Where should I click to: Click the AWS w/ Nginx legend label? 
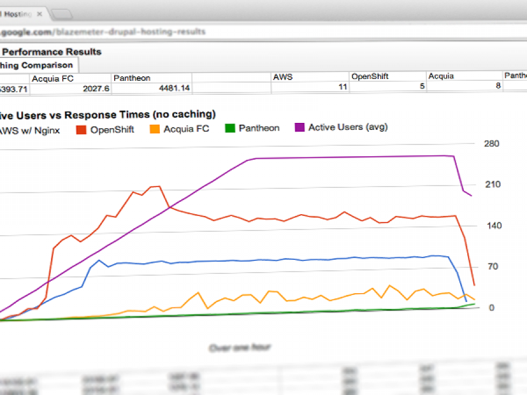click(x=30, y=130)
